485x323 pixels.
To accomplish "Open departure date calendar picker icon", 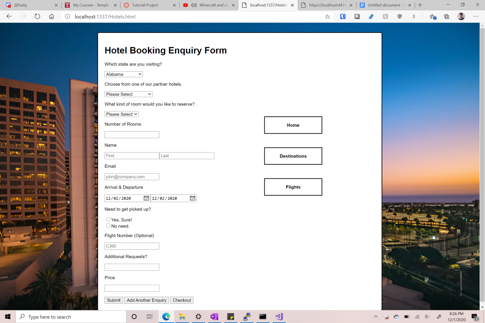I will (x=192, y=198).
